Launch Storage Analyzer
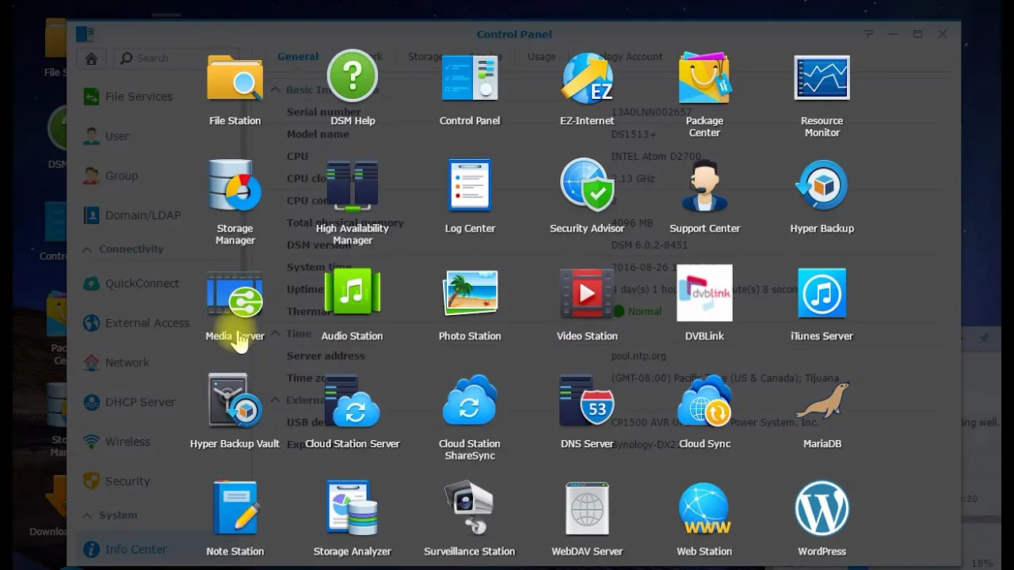 pyautogui.click(x=352, y=509)
